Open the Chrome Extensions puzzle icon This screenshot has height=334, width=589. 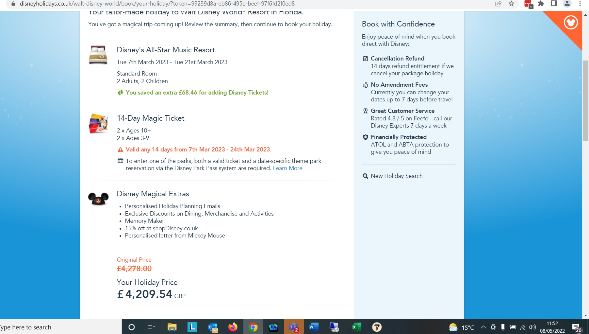(541, 4)
